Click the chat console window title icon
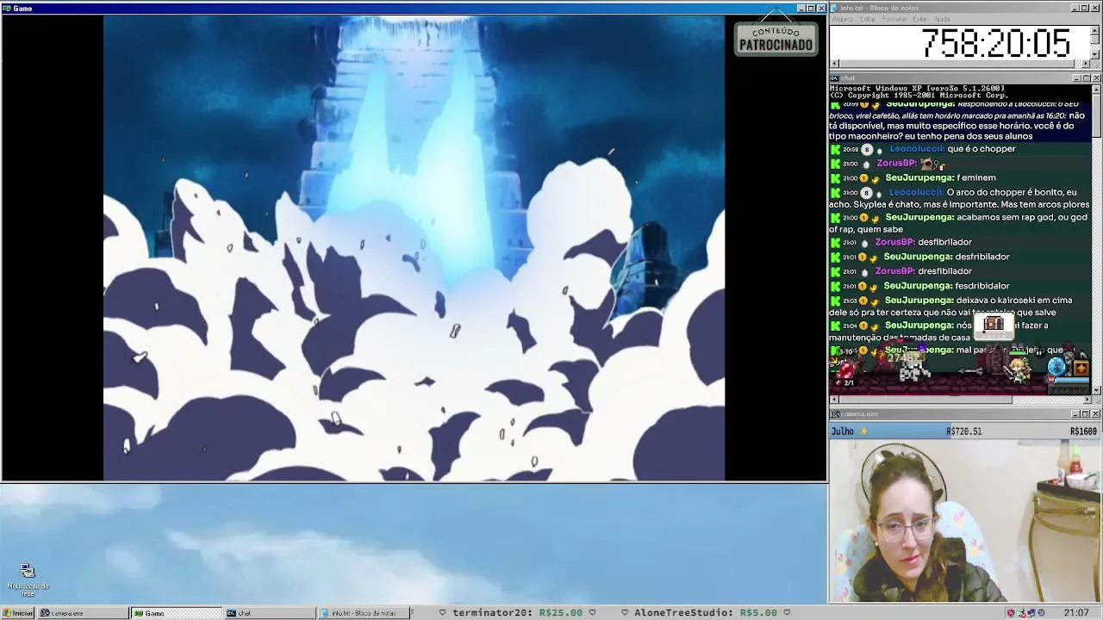 [x=835, y=78]
